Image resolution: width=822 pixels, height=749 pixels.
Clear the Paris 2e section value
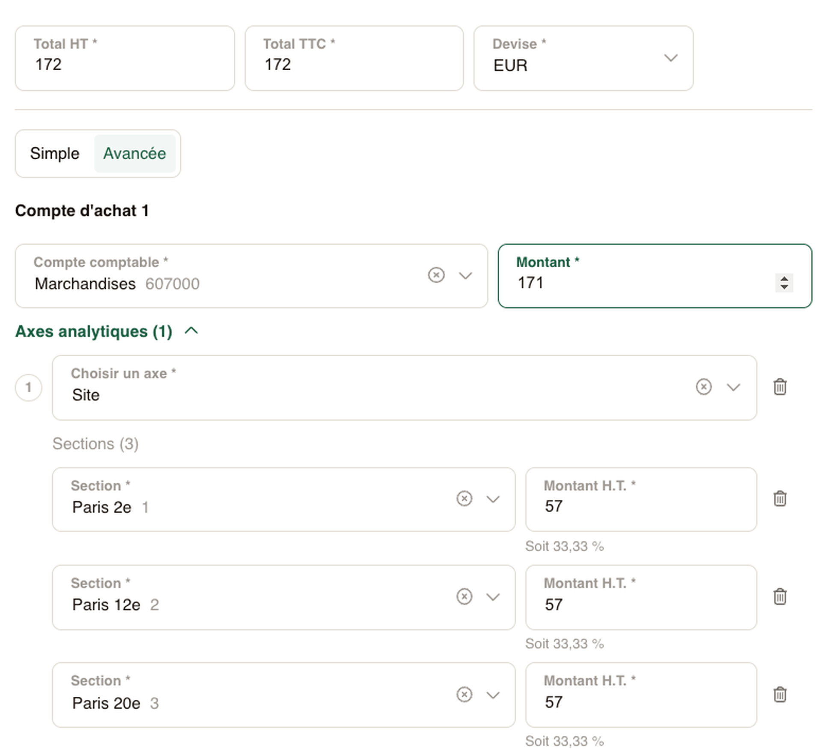tap(464, 498)
